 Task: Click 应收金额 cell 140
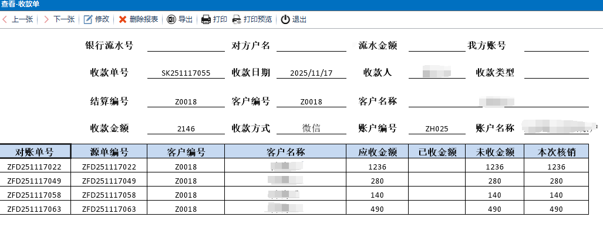click(378, 194)
